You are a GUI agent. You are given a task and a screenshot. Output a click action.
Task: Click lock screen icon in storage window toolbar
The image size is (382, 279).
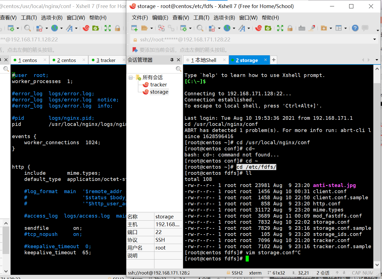(290, 28)
